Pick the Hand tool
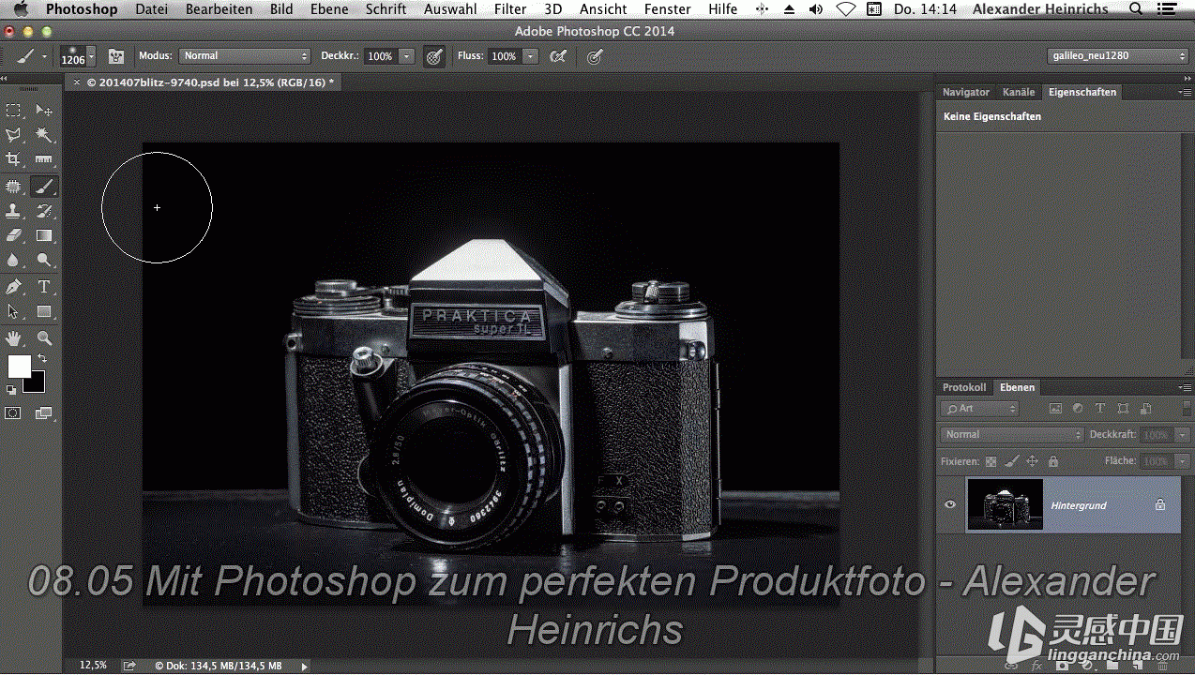 click(14, 337)
